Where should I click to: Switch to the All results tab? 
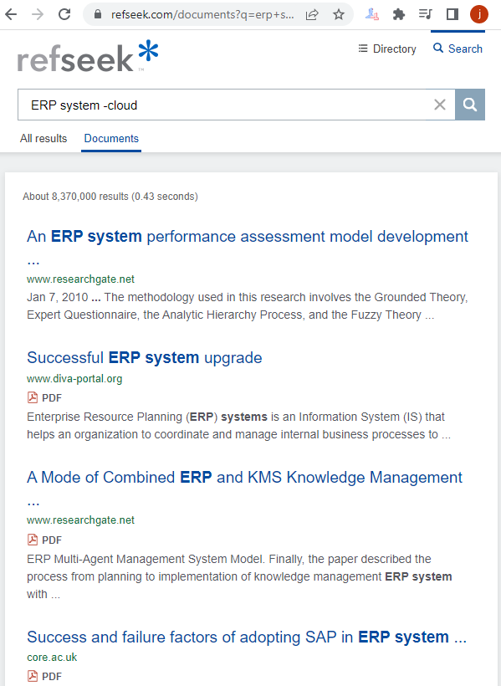[43, 138]
